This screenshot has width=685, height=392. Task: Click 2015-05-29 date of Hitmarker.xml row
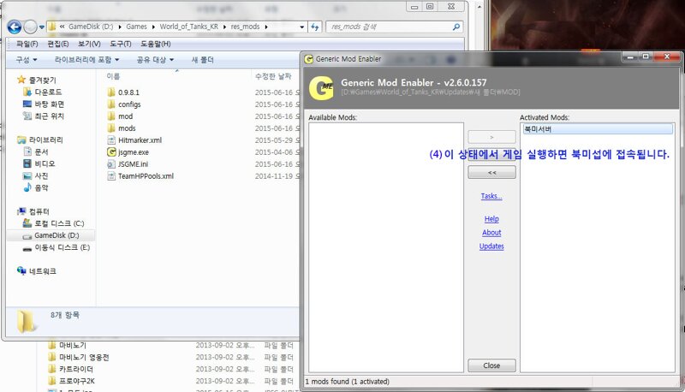(277, 140)
